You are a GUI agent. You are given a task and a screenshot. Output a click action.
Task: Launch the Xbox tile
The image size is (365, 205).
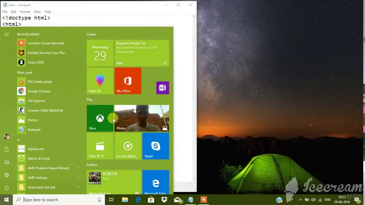(x=100, y=118)
